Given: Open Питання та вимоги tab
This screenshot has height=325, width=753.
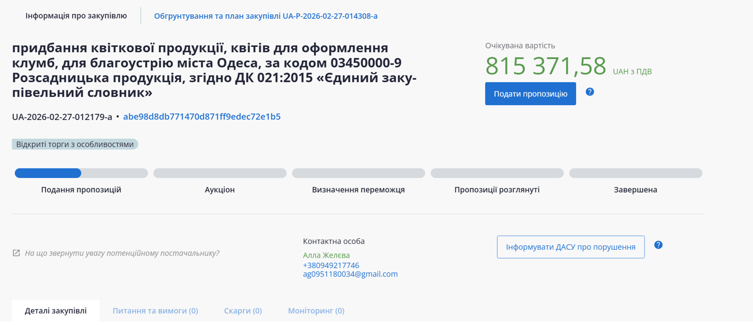Looking at the screenshot, I should (x=155, y=311).
